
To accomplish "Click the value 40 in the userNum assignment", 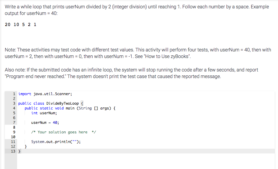I will click(x=55, y=123).
